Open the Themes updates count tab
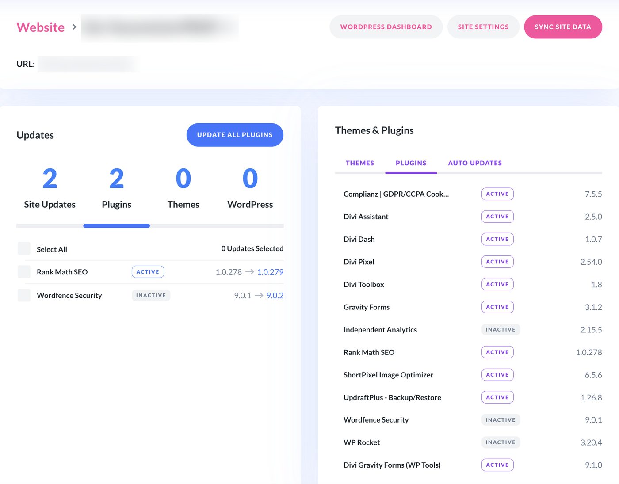The image size is (619, 484). 183,189
